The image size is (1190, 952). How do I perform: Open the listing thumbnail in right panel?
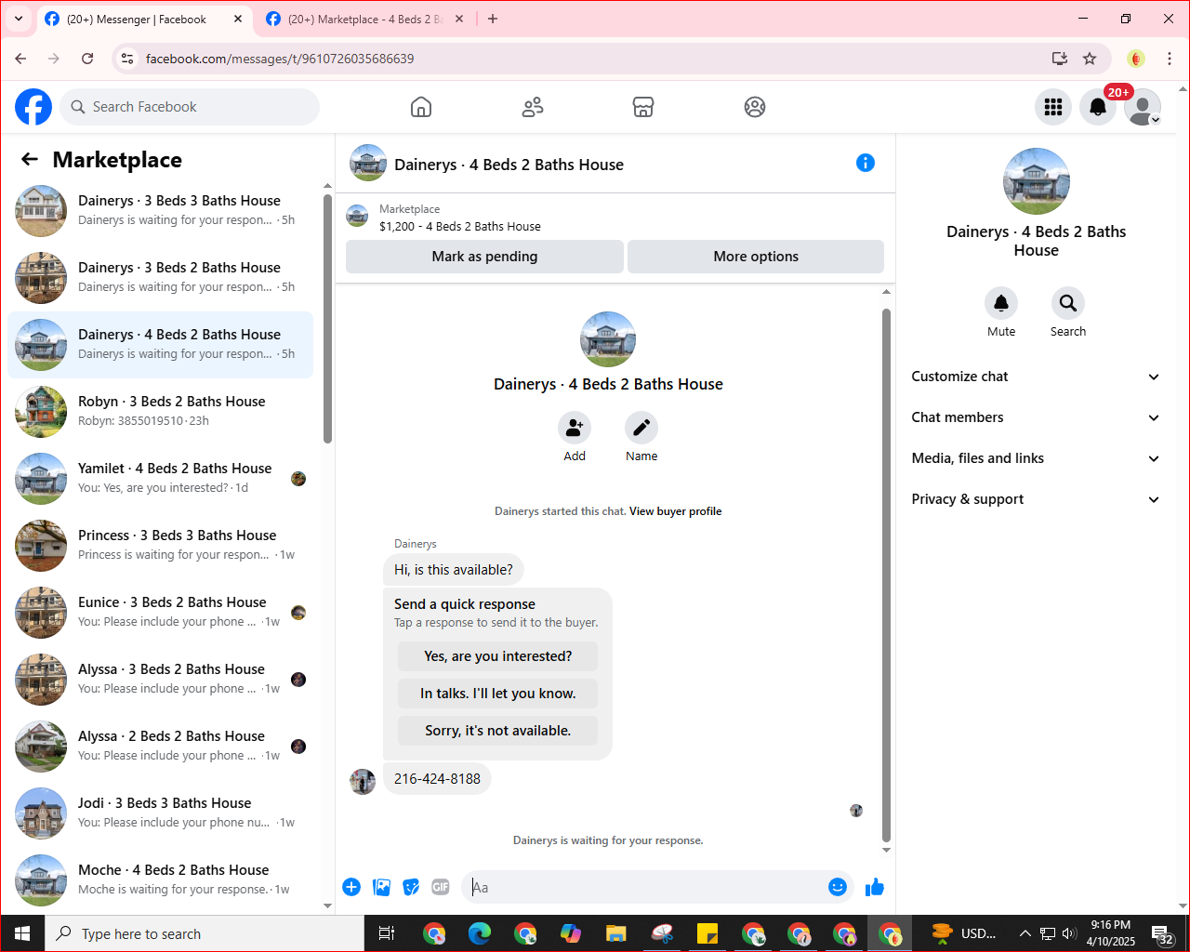[x=1037, y=181]
